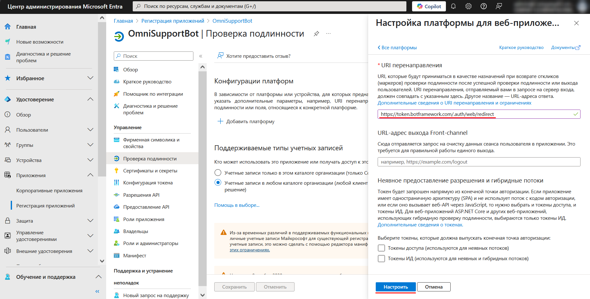590x299 pixels.
Task: Open the ellipsis menu next to page title
Action: pyautogui.click(x=328, y=33)
